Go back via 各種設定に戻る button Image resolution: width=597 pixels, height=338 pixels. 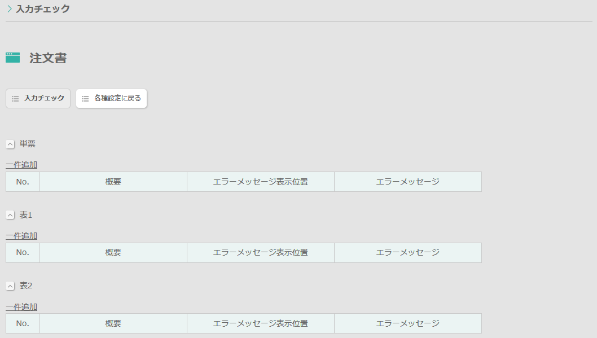(111, 98)
